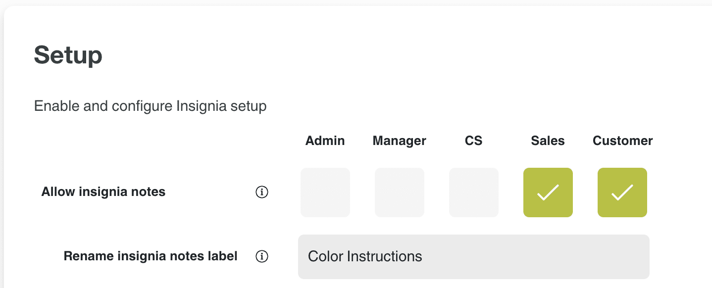
Task: Click the 'Color Instructions' text in field
Action: point(365,256)
